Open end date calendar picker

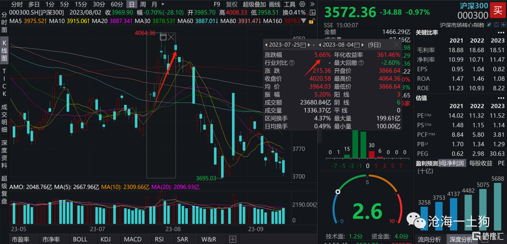pos(357,45)
